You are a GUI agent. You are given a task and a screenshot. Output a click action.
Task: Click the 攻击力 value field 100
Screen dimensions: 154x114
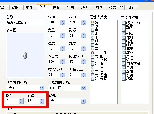coord(54,62)
